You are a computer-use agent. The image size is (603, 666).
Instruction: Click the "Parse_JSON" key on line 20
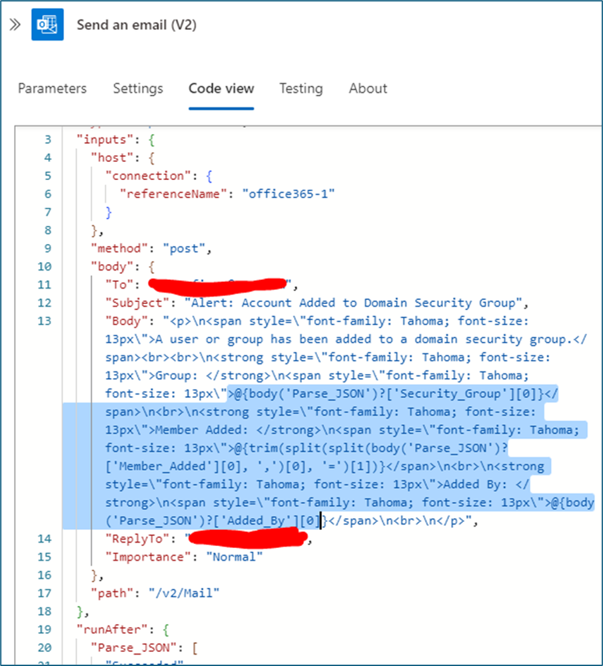[x=137, y=648]
